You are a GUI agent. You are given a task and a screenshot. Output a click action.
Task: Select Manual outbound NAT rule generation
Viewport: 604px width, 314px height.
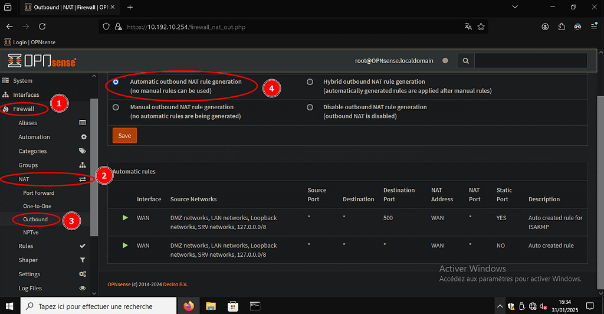[116, 107]
